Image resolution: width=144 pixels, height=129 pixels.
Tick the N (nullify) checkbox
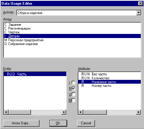click(73, 100)
